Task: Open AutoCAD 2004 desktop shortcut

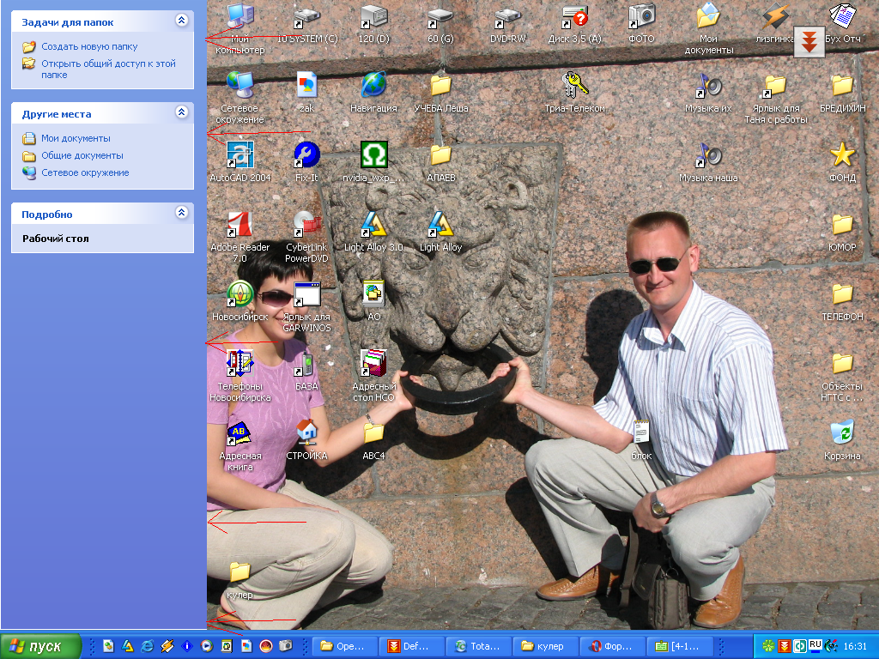Action: click(x=239, y=155)
